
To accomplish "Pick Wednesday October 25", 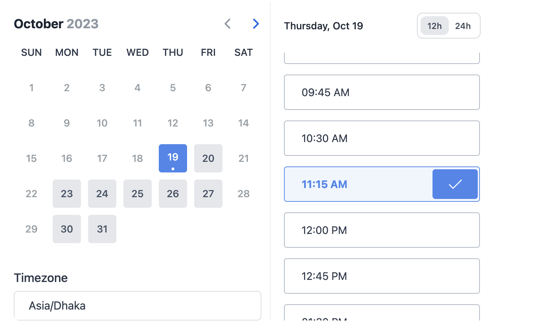I will [x=138, y=194].
